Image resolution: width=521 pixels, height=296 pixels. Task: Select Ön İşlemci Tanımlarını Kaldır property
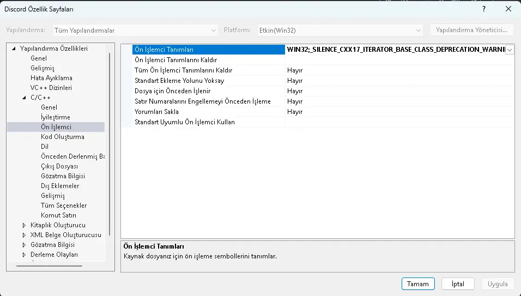[x=209, y=60]
